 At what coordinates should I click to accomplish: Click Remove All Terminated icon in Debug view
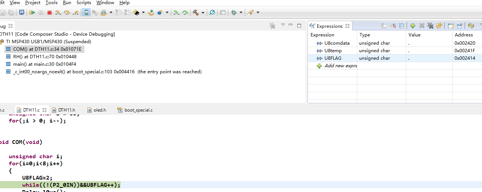(272, 26)
